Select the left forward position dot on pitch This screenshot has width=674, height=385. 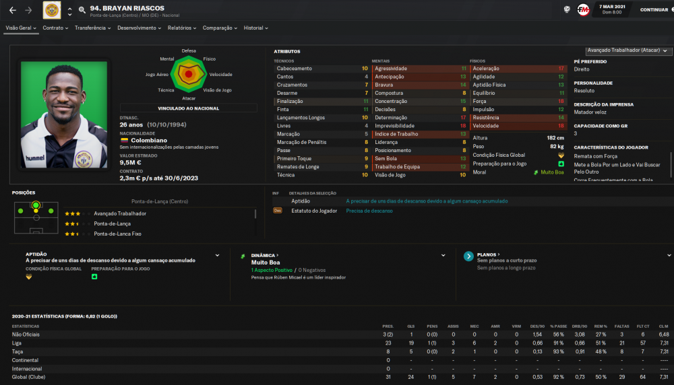21,211
